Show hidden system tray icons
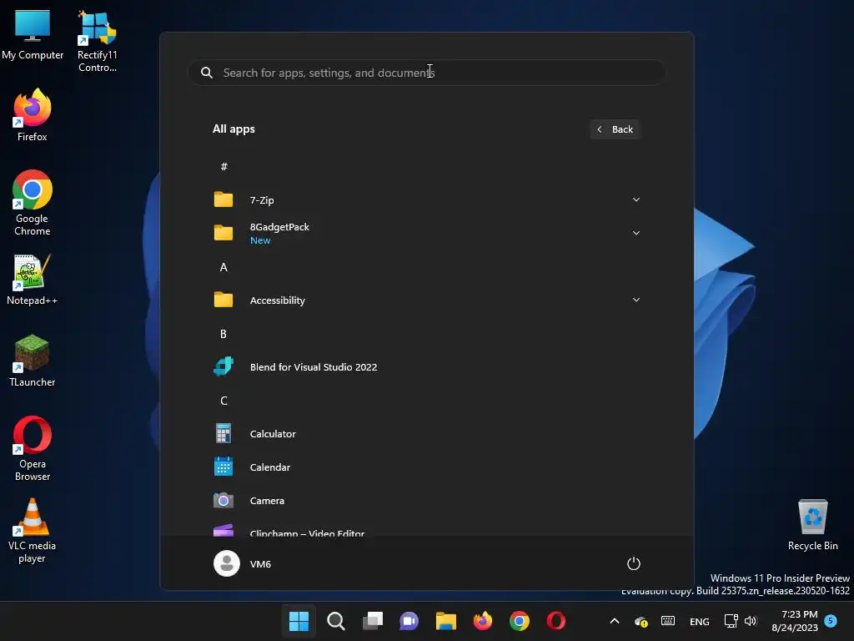 click(x=615, y=621)
